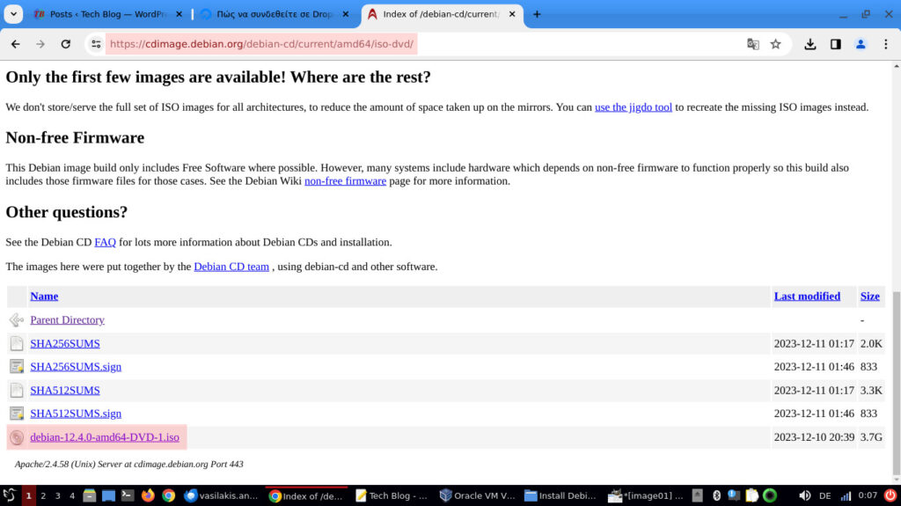The width and height of the screenshot is (901, 506).
Task: Click the site information icon beside the URL
Action: click(96, 44)
